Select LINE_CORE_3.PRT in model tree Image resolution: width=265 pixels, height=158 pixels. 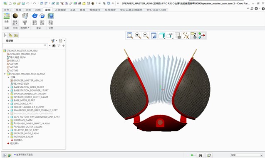(x=23, y=104)
